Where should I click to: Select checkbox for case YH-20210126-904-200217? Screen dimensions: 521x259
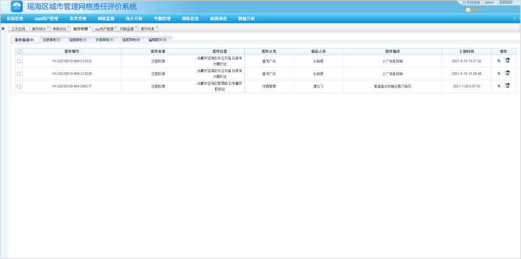[19, 86]
